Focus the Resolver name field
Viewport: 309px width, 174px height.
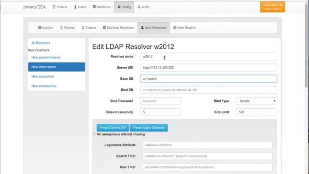[209, 57]
